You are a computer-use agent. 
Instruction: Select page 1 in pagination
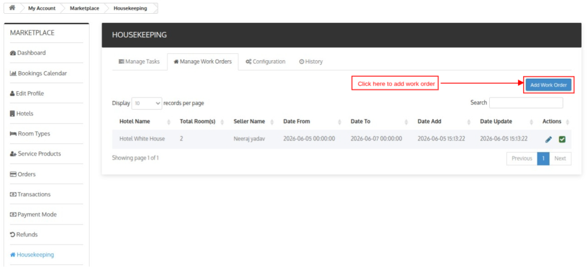(543, 158)
